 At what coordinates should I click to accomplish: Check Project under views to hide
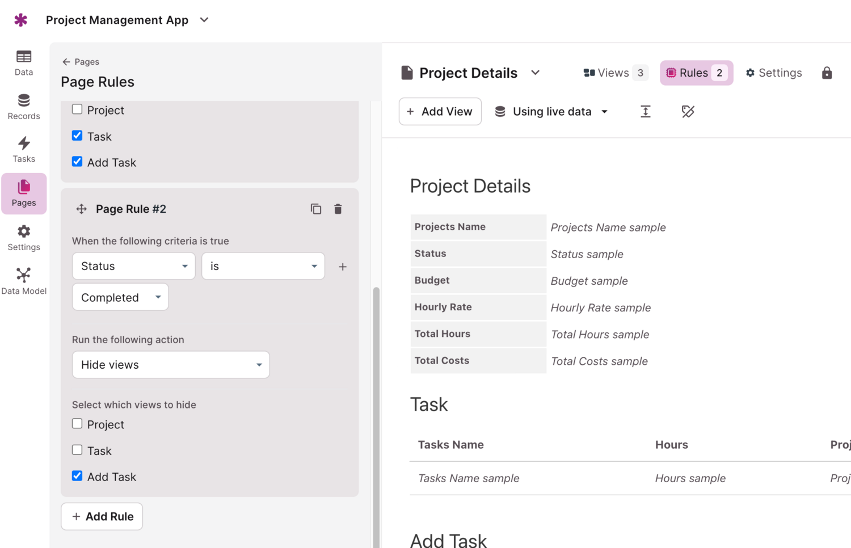click(x=77, y=424)
